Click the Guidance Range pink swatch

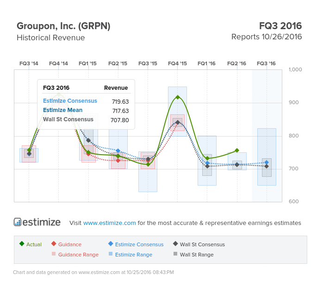tap(54, 254)
